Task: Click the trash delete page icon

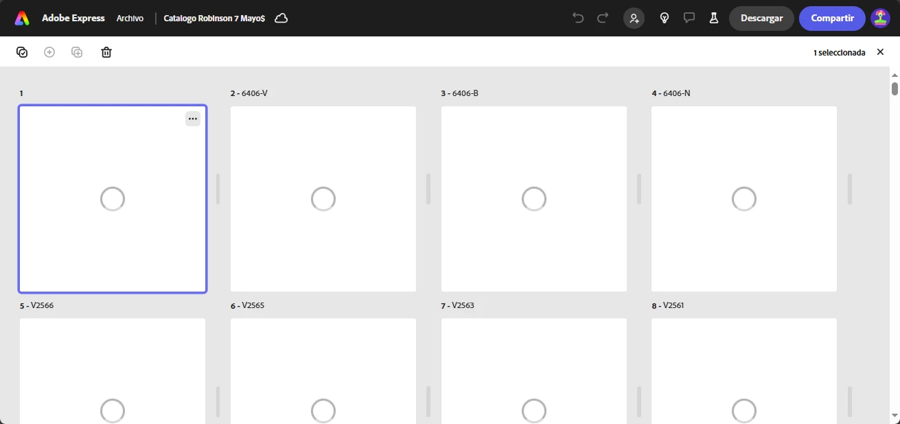Action: pyautogui.click(x=106, y=52)
